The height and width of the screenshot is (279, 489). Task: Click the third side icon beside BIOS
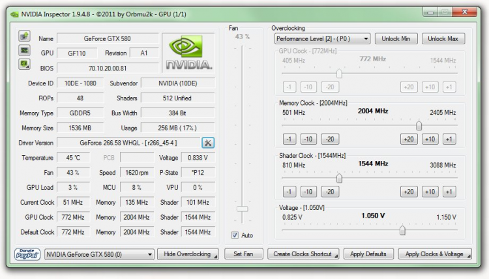24,65
